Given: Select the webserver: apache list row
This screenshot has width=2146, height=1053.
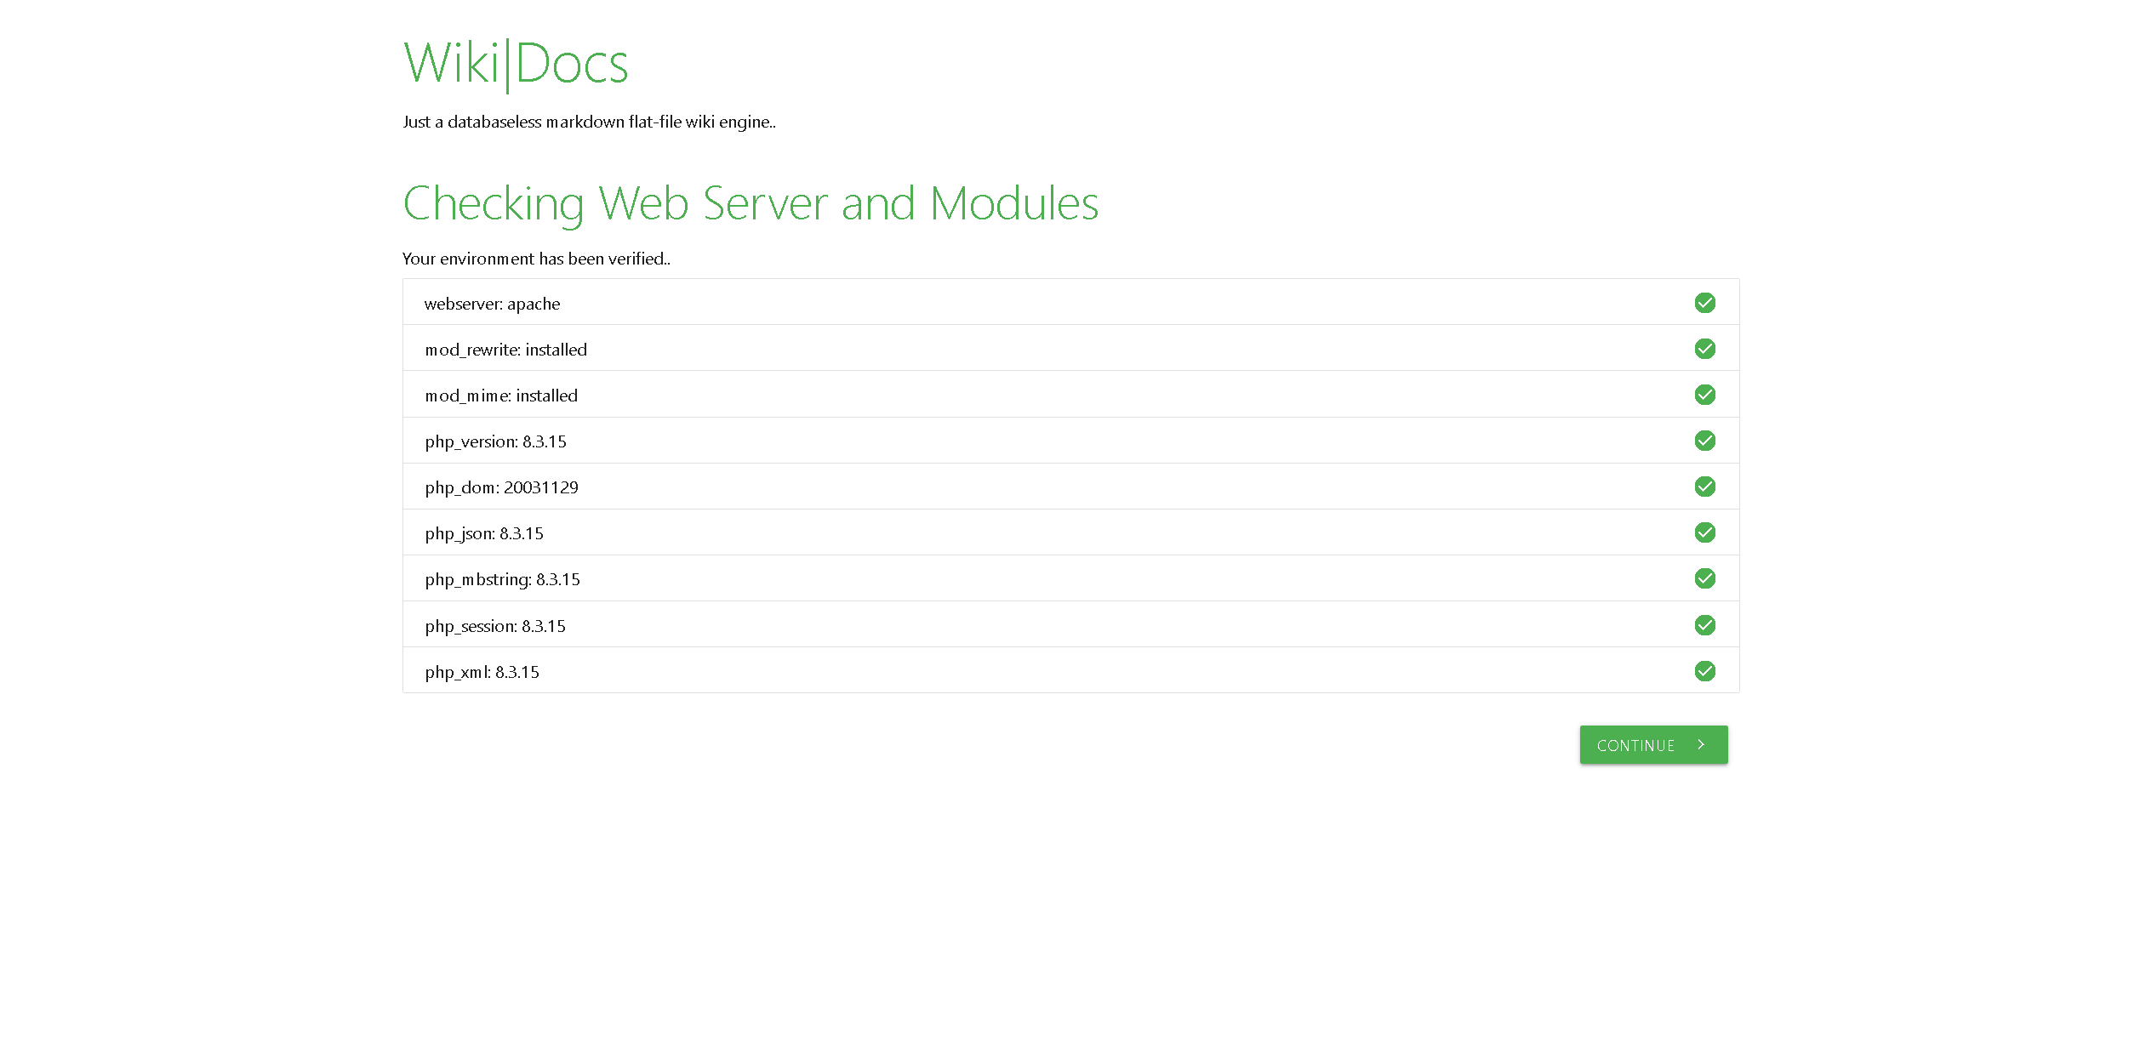Looking at the screenshot, I should click(x=492, y=304).
